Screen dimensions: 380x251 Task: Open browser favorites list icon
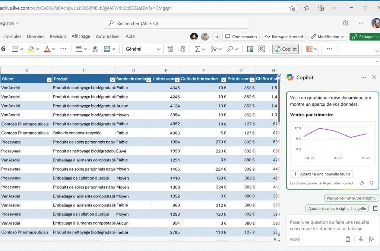tap(307, 8)
